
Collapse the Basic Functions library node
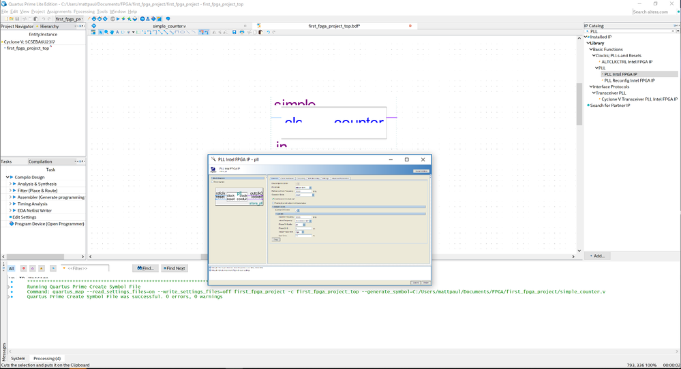click(x=590, y=49)
